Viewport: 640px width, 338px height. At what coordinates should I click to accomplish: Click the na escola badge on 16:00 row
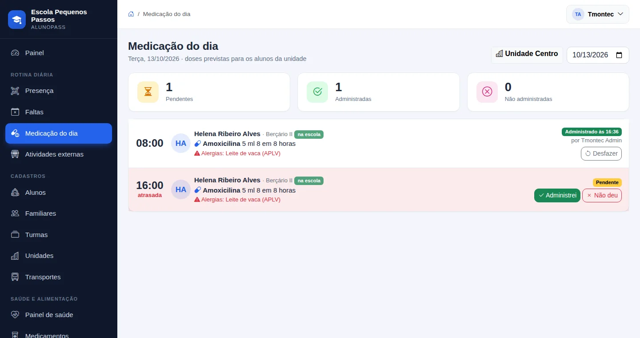tap(309, 181)
